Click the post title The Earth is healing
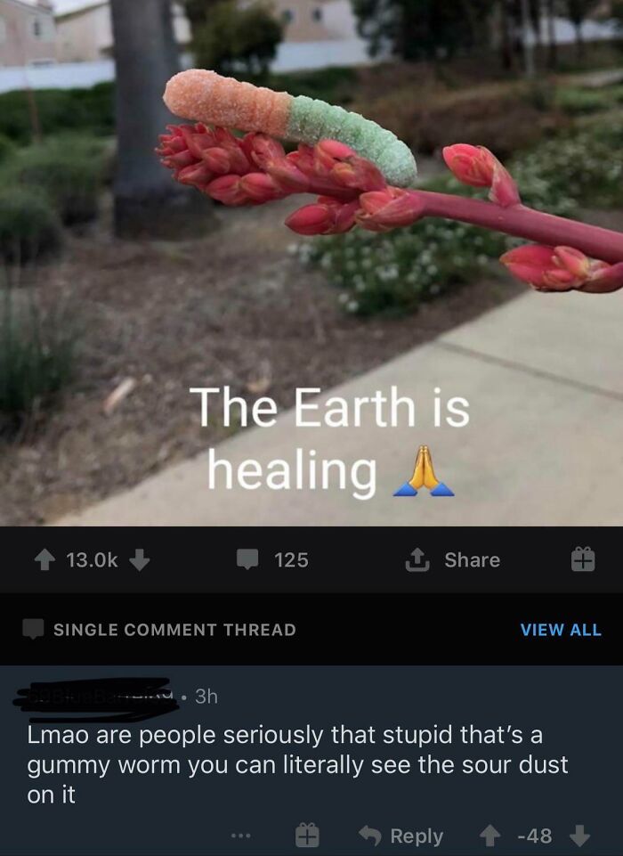Screen dimensions: 623x856 pyautogui.click(x=329, y=439)
